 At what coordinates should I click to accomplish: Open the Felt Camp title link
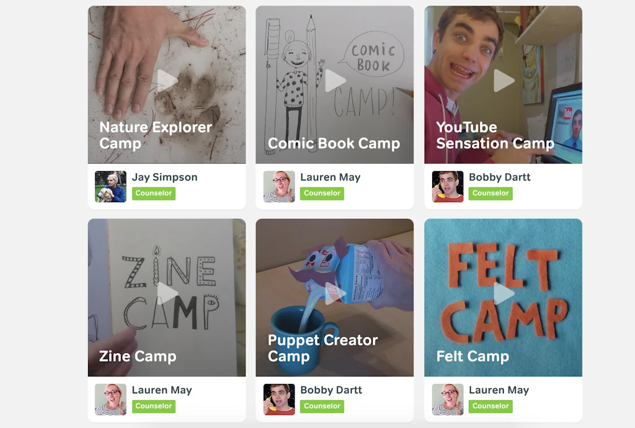click(x=473, y=356)
